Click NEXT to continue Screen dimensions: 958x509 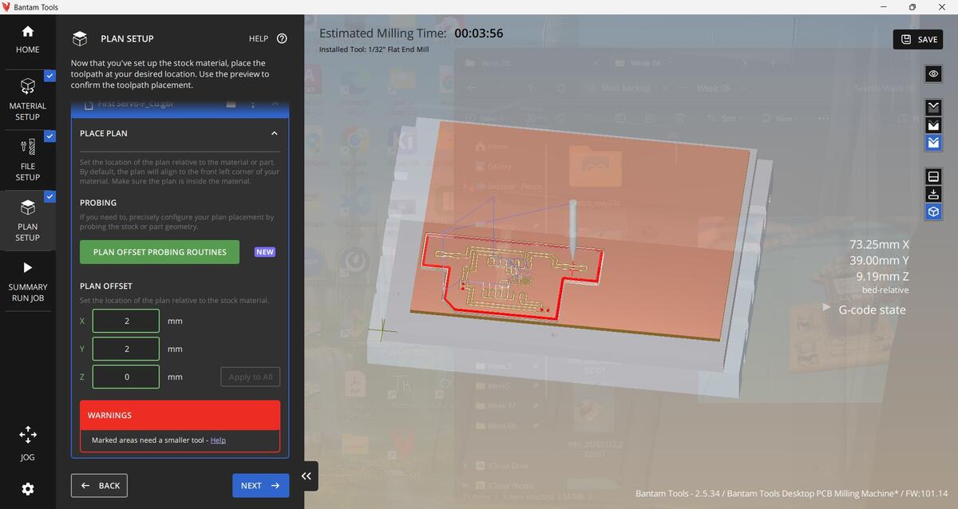pos(260,485)
